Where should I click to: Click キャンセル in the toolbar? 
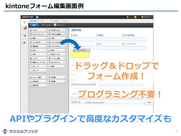click(x=46, y=25)
